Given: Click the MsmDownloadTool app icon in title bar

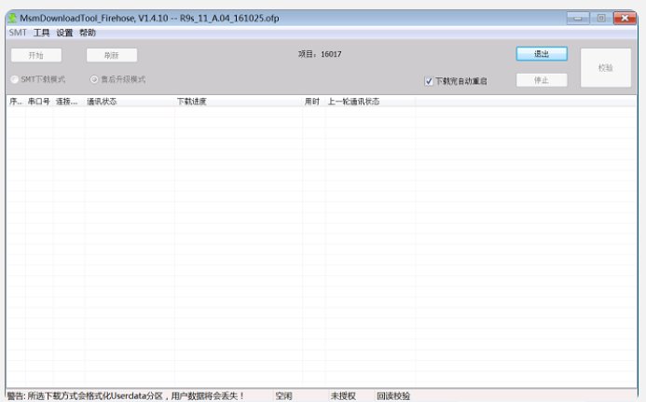Looking at the screenshot, I should click(x=13, y=18).
